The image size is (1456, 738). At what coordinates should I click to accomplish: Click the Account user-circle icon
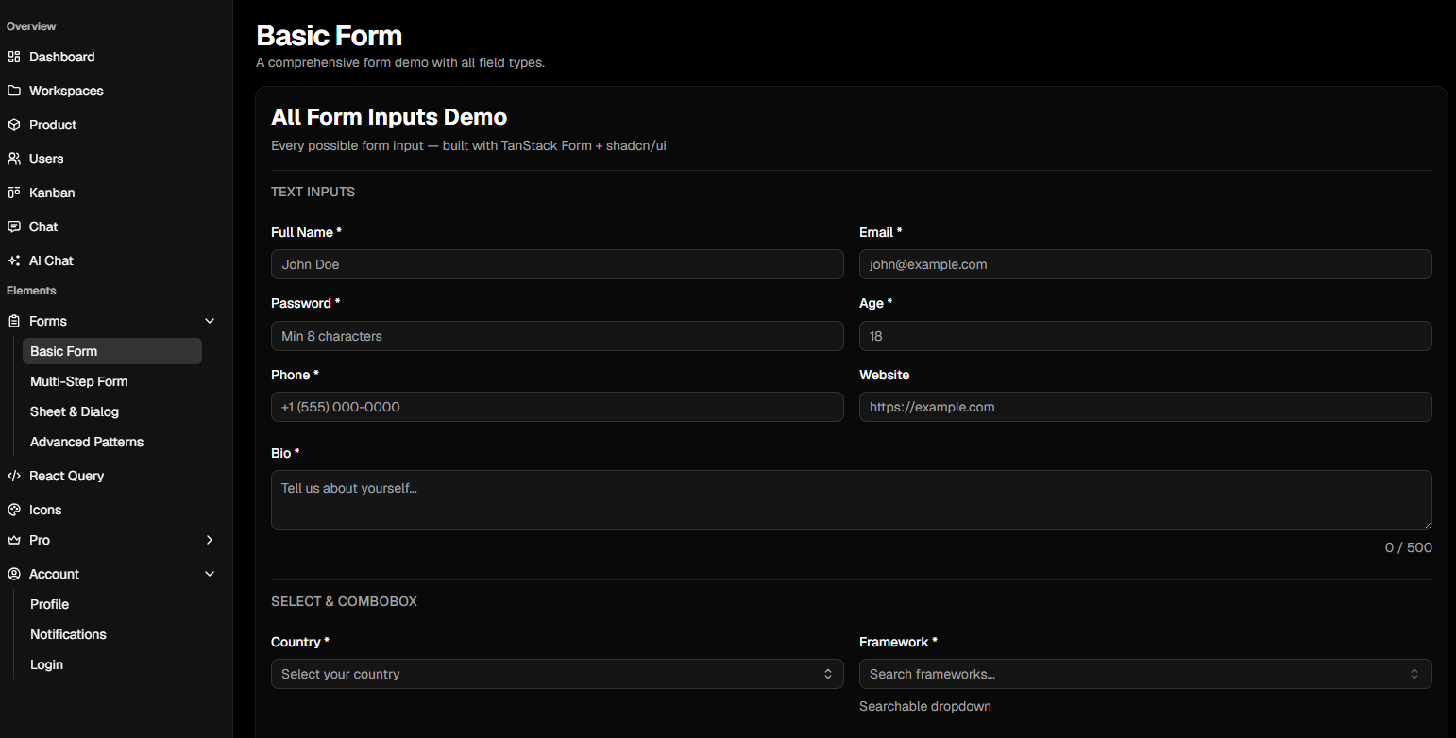pos(14,574)
